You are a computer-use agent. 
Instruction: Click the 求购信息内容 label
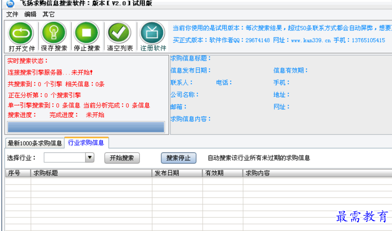(191, 119)
